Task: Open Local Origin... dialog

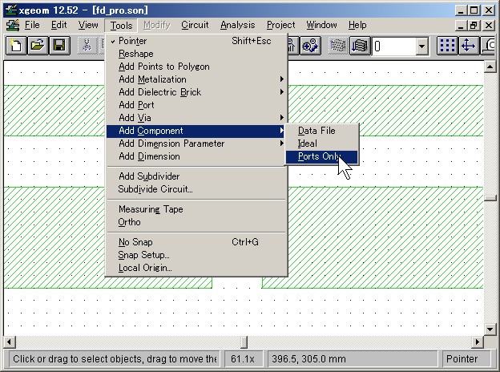Action: click(x=197, y=268)
